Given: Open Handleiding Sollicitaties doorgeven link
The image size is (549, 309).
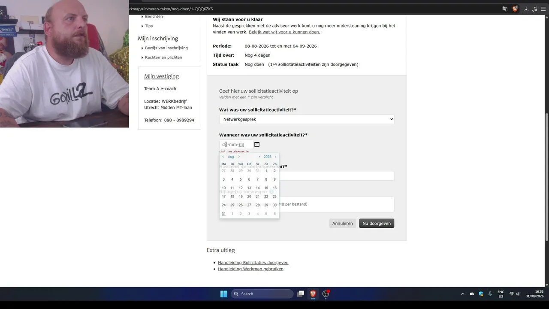Looking at the screenshot, I should click(x=253, y=263).
